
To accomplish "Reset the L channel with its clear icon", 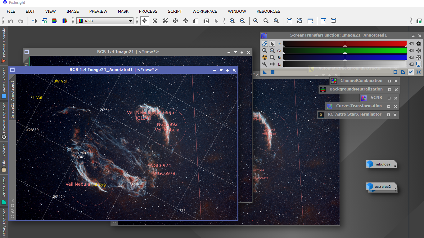I will coord(411,64).
